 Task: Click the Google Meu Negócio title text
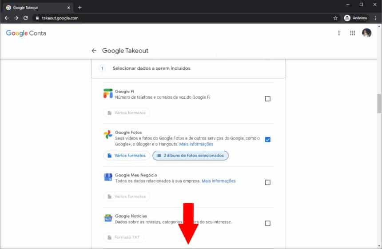(136, 175)
